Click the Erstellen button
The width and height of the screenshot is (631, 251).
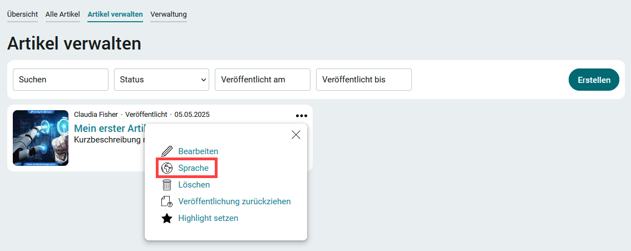[594, 80]
